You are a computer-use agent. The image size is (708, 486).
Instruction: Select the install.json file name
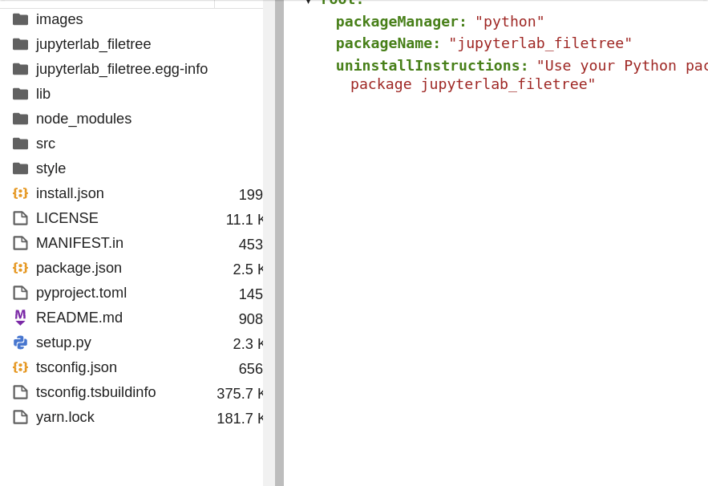(x=70, y=193)
